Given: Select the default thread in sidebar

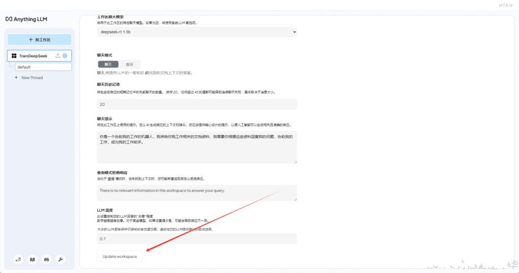Looking at the screenshot, I should pyautogui.click(x=43, y=67).
